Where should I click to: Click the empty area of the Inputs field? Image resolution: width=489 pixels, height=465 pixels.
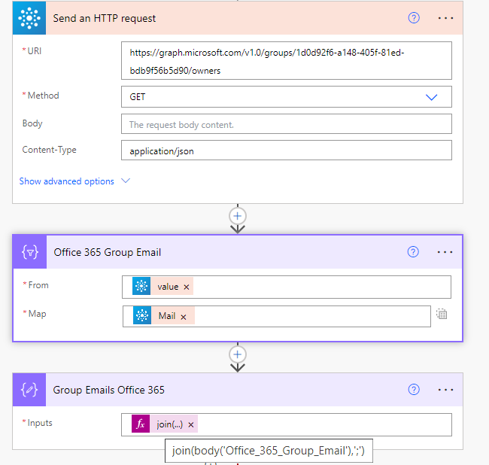(324, 424)
